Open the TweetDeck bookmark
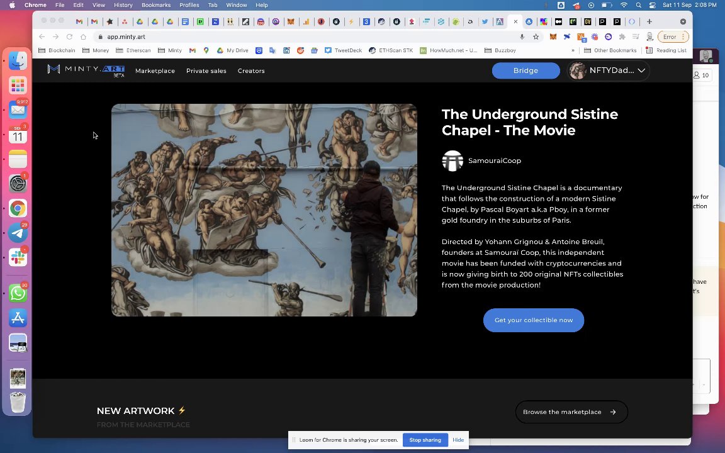 [x=343, y=50]
